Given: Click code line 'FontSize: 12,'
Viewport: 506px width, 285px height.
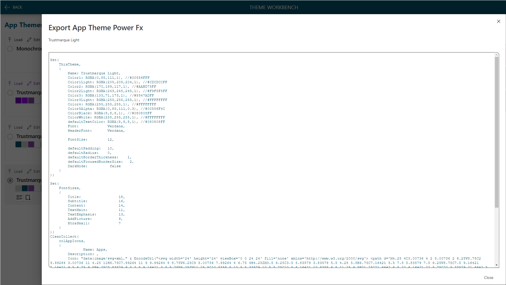Looking at the screenshot, I should (91, 139).
